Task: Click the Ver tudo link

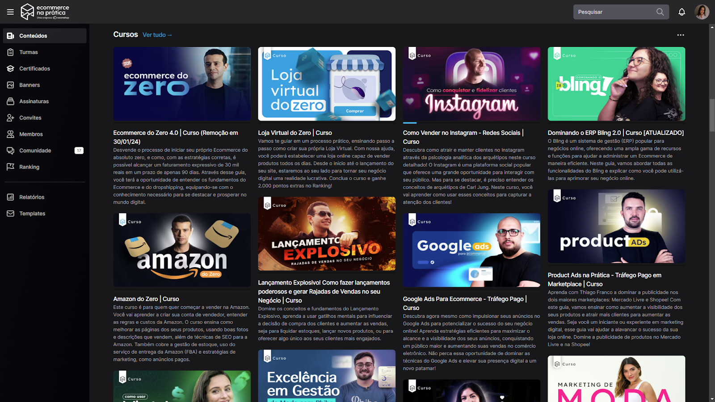Action: click(x=157, y=35)
